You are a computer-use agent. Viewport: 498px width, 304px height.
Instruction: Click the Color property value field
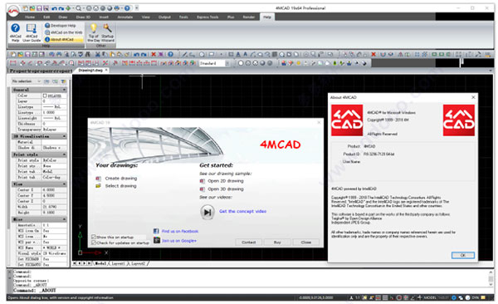point(54,96)
